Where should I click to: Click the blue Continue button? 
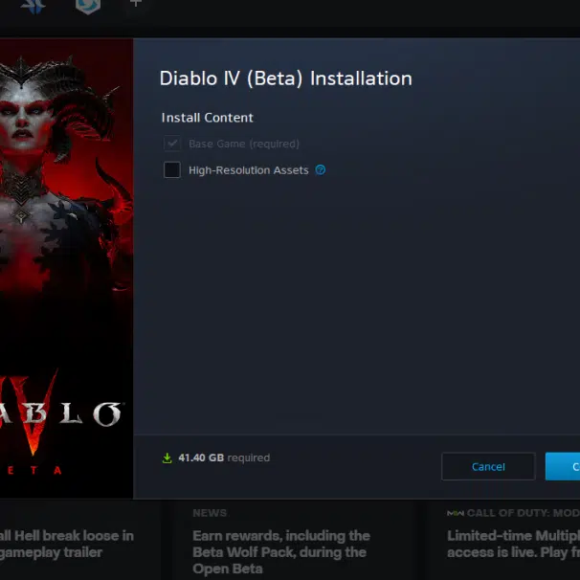[563, 466]
